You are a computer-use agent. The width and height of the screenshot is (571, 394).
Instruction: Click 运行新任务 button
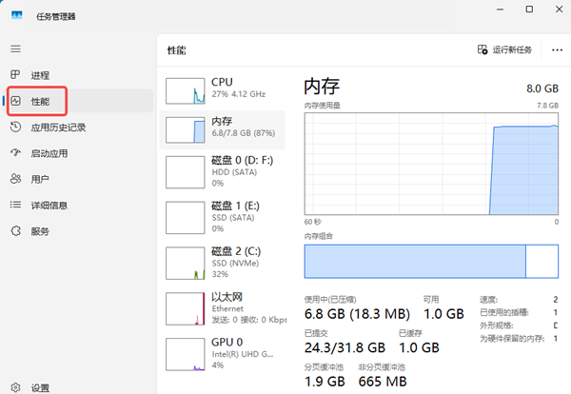[x=504, y=49]
